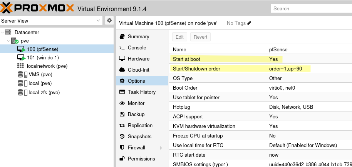
Task: Click the No Tags label
Action: [236, 23]
